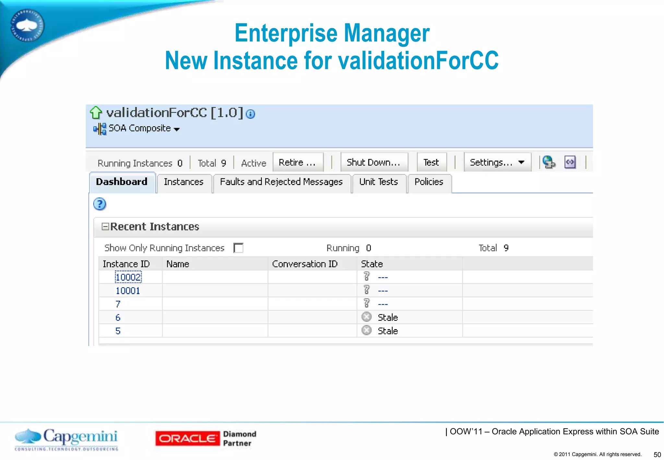Open the SOA Composite dropdown menu

pos(177,129)
